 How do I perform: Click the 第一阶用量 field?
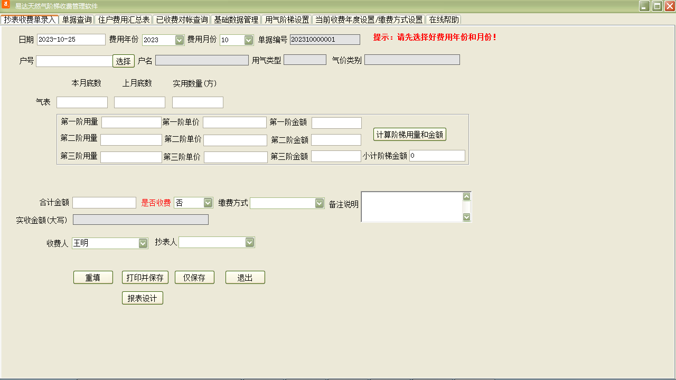point(131,122)
